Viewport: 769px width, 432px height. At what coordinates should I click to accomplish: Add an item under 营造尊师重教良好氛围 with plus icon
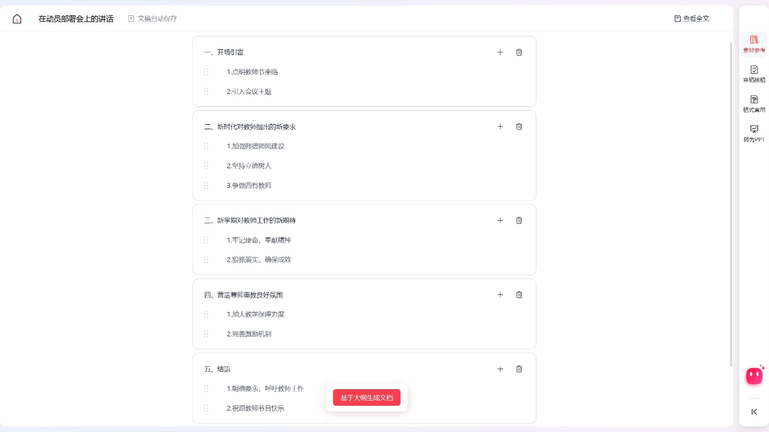point(500,295)
